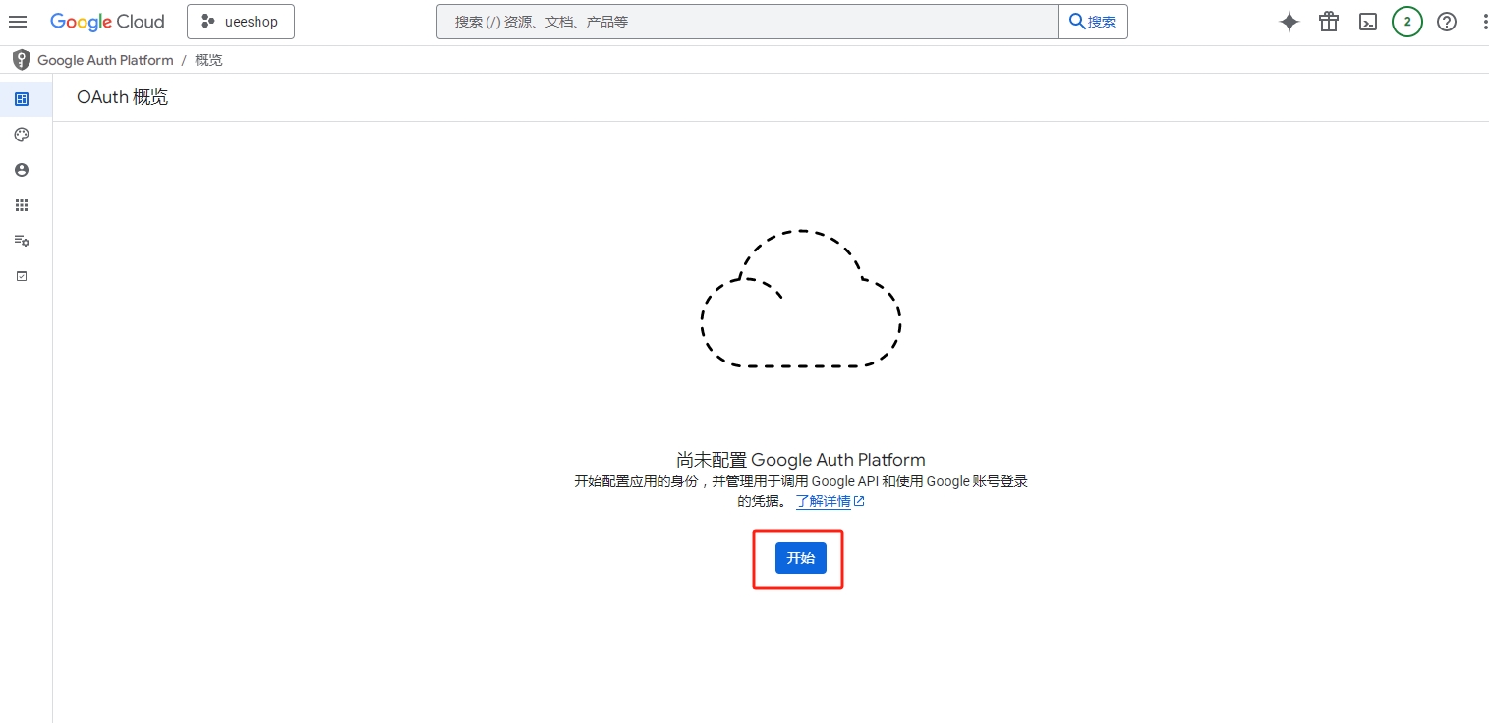
Task: Open Data Access list-settings sidebar icon
Action: 22,241
